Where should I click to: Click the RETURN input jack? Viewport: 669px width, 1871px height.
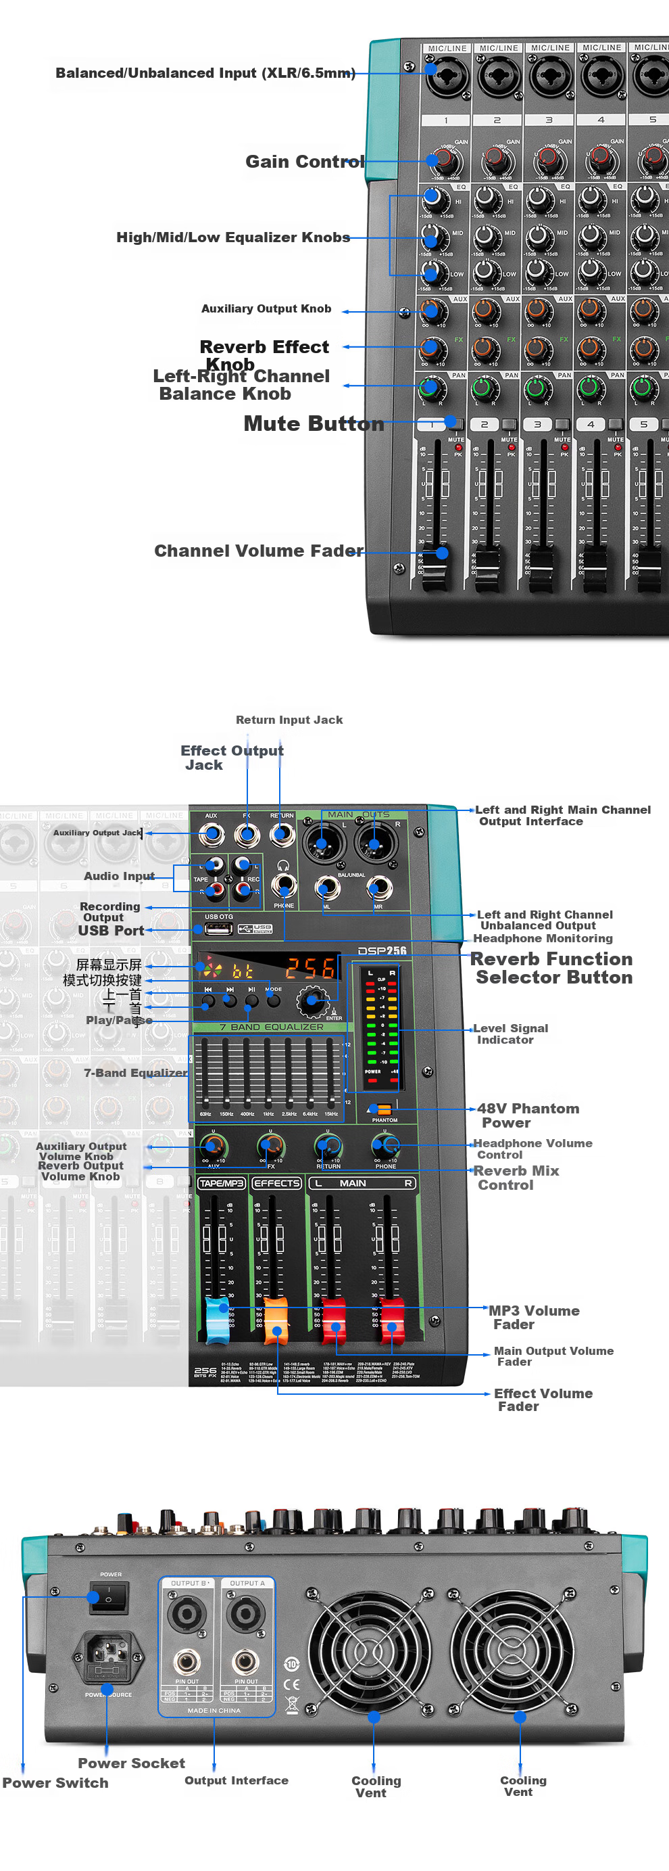coord(282,835)
